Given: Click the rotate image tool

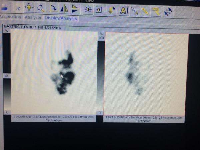Looking at the screenshot, I should tap(53, 8).
